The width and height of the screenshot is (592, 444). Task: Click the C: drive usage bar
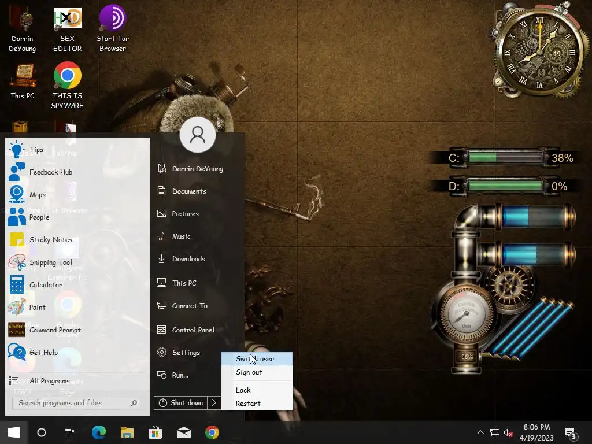[505, 157]
